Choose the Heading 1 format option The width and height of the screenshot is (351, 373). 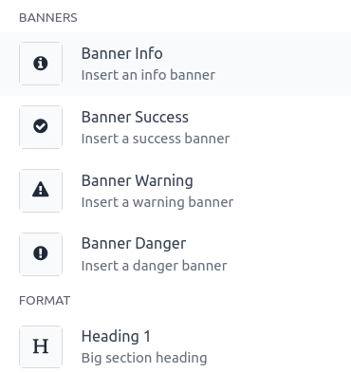pyautogui.click(x=175, y=346)
